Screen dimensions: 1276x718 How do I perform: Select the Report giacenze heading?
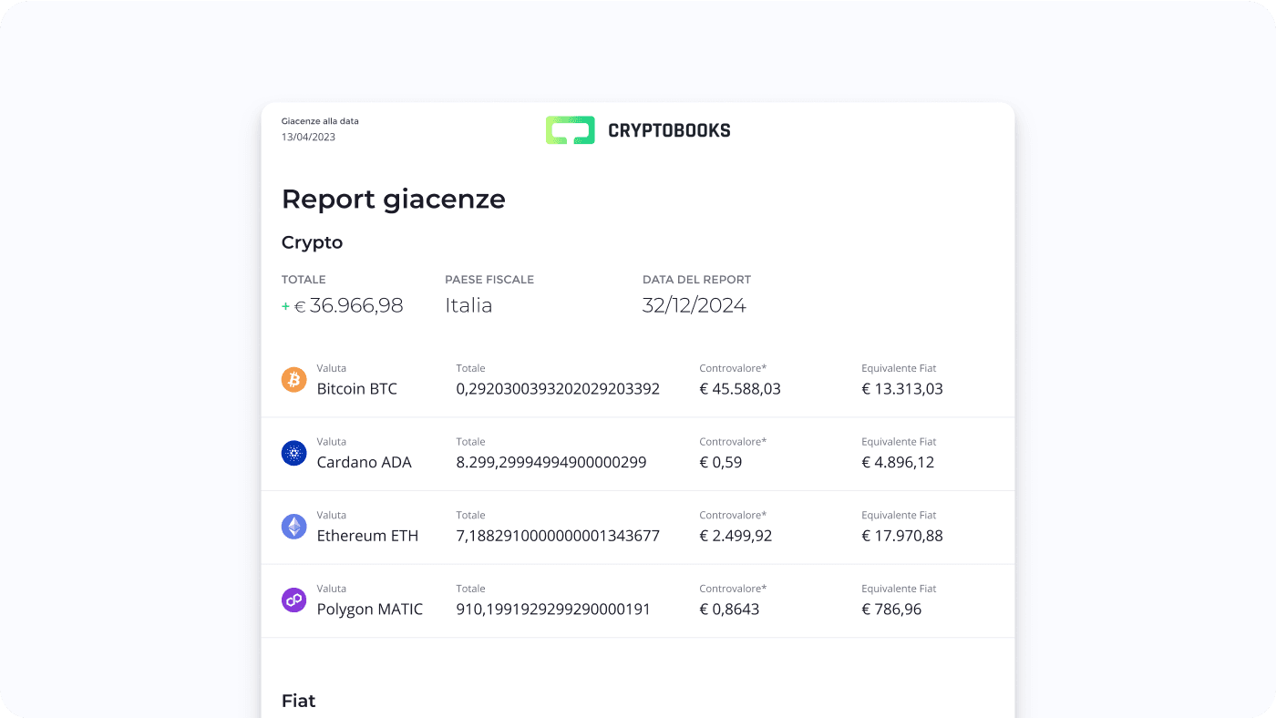click(x=393, y=199)
